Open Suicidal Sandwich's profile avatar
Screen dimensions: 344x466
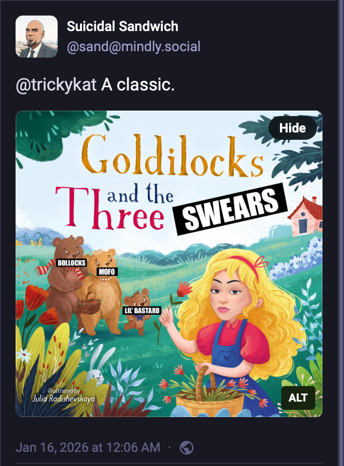[x=36, y=37]
